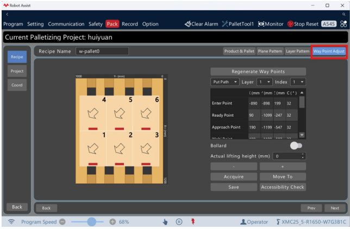Image resolution: width=350 pixels, height=229 pixels.
Task: Open the Put Path dropdown
Action: click(225, 82)
